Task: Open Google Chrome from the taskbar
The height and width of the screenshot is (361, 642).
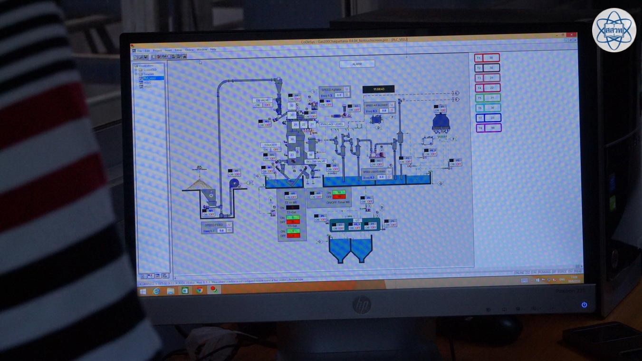Action: 200,291
